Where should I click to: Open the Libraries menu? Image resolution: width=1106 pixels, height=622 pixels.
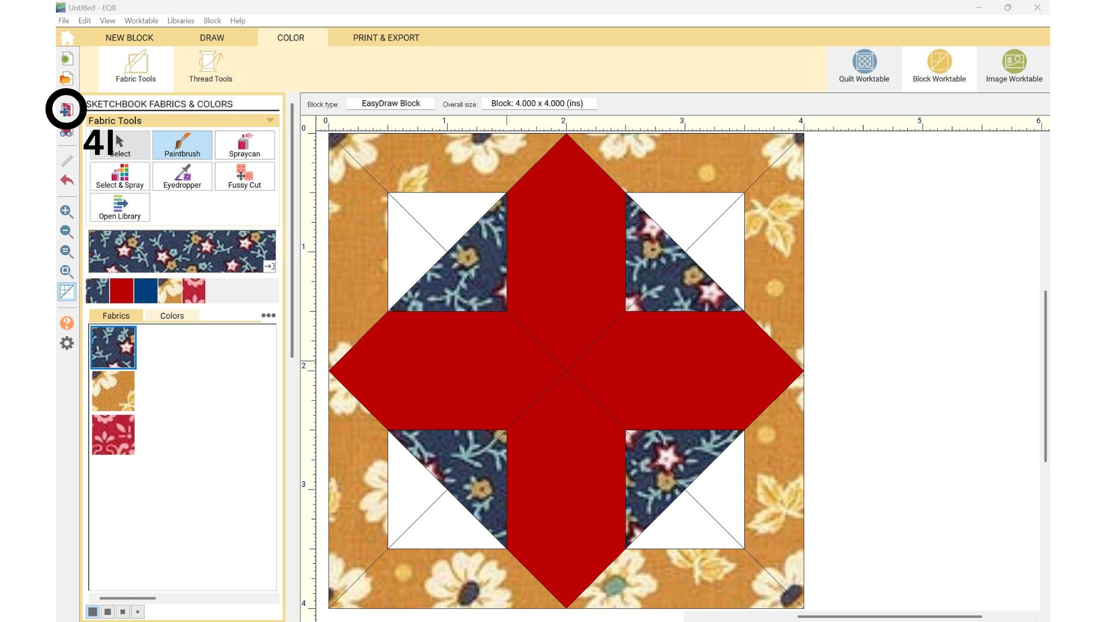180,21
